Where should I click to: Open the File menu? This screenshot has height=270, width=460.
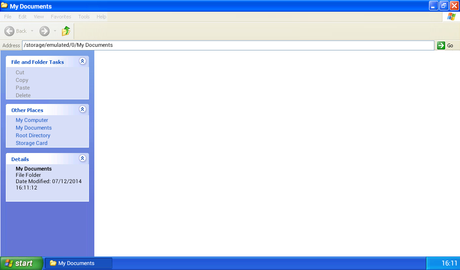[x=7, y=17]
